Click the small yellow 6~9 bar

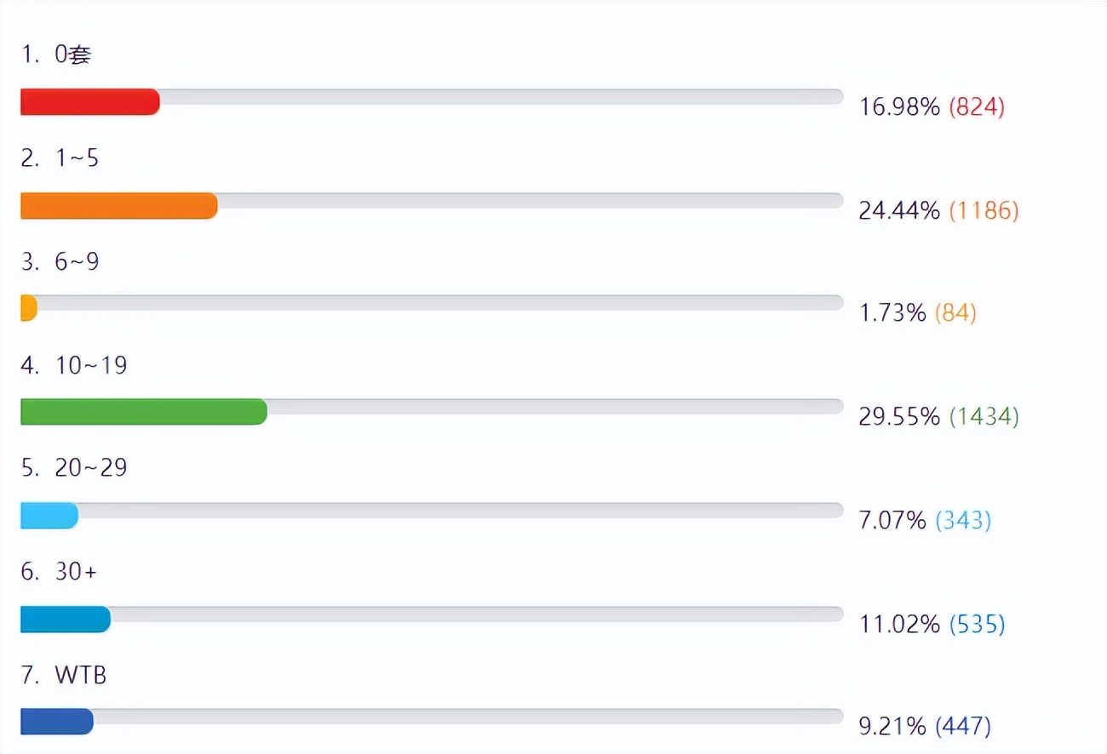click(28, 308)
